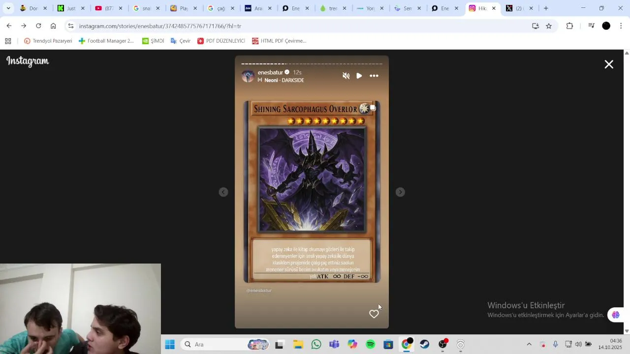Screen dimensions: 630x354
Task: View site information icon in address bar
Action: pos(71,26)
